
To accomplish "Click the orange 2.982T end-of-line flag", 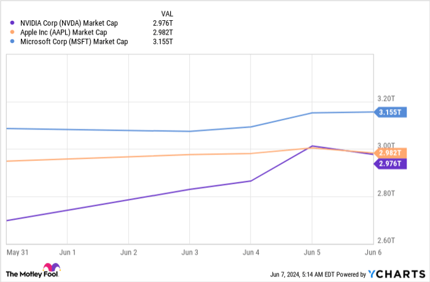I will pyautogui.click(x=390, y=153).
